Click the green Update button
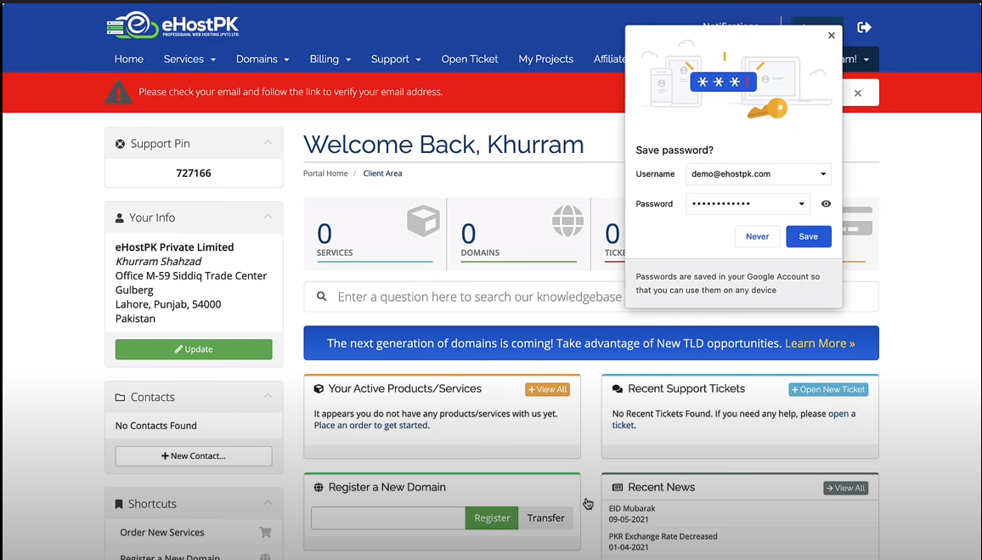Image resolution: width=982 pixels, height=560 pixels. 194,349
